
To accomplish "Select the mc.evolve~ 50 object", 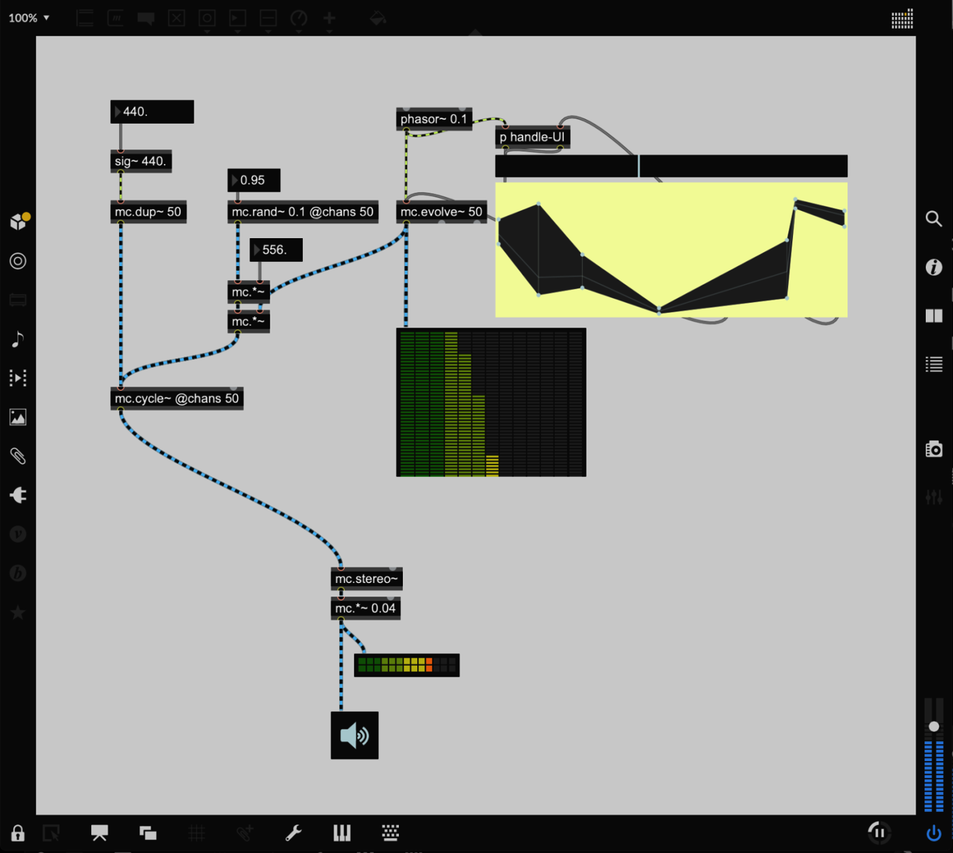I will 442,212.
